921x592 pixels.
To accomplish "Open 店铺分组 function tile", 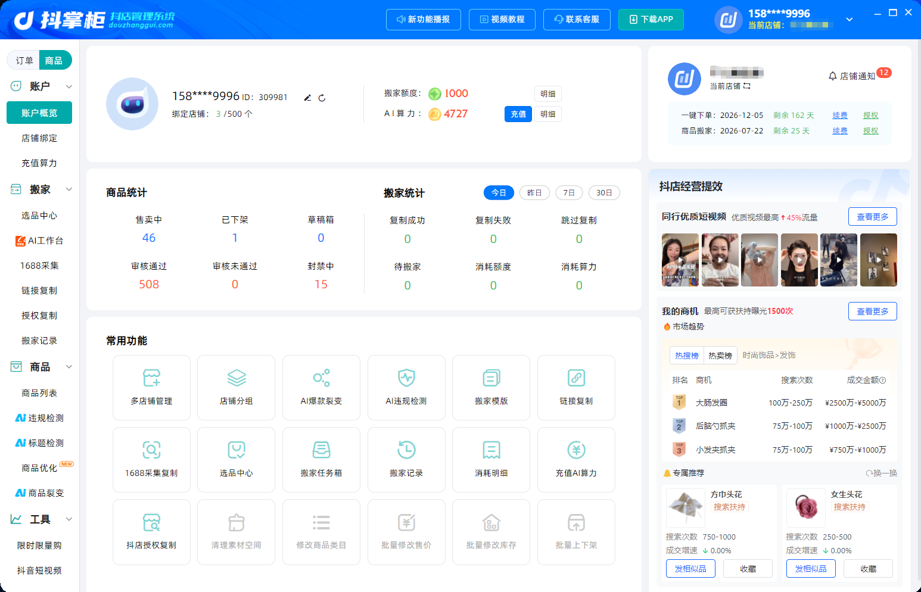I will pos(236,388).
